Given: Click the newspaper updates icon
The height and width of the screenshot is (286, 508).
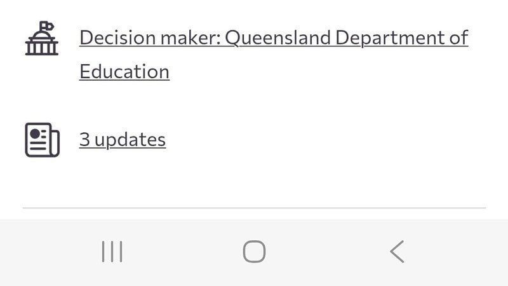Looking at the screenshot, I should pos(42,140).
